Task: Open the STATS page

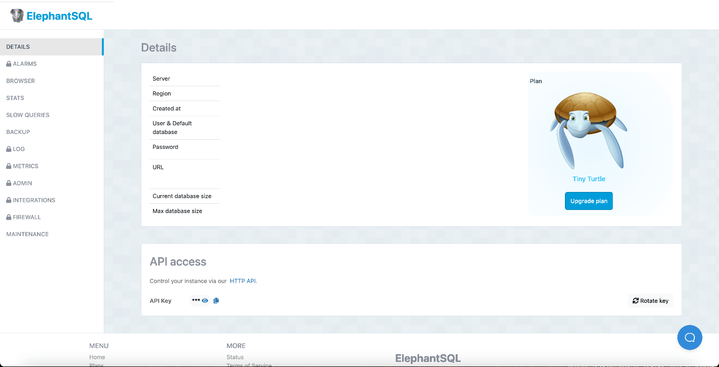Action: pos(51,98)
